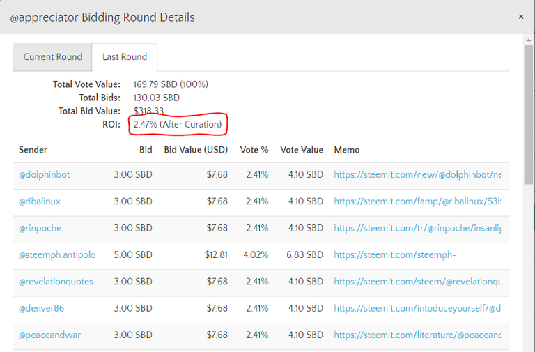Click the 4.02% vote percentage cell
The height and width of the screenshot is (352, 535).
point(256,255)
